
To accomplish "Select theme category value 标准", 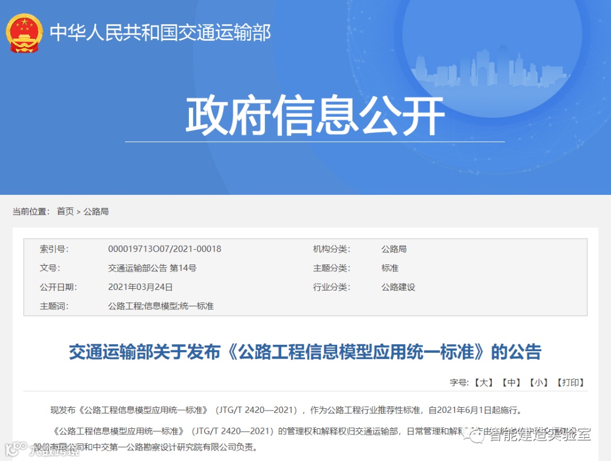I will pyautogui.click(x=390, y=268).
